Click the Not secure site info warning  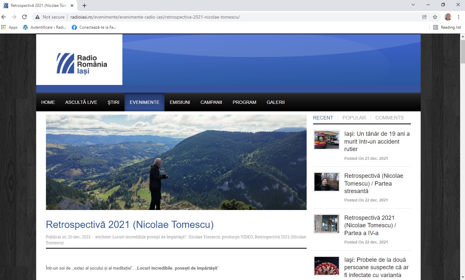click(x=50, y=17)
